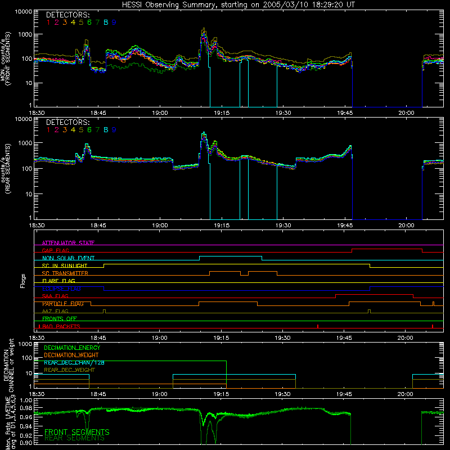Select olive detector '5' in rear segments legend
Screen dimensions: 450x450
click(81, 130)
